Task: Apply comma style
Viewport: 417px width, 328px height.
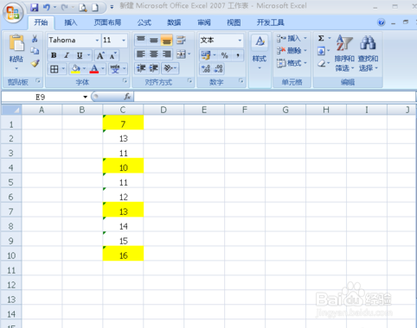Action: (x=238, y=55)
